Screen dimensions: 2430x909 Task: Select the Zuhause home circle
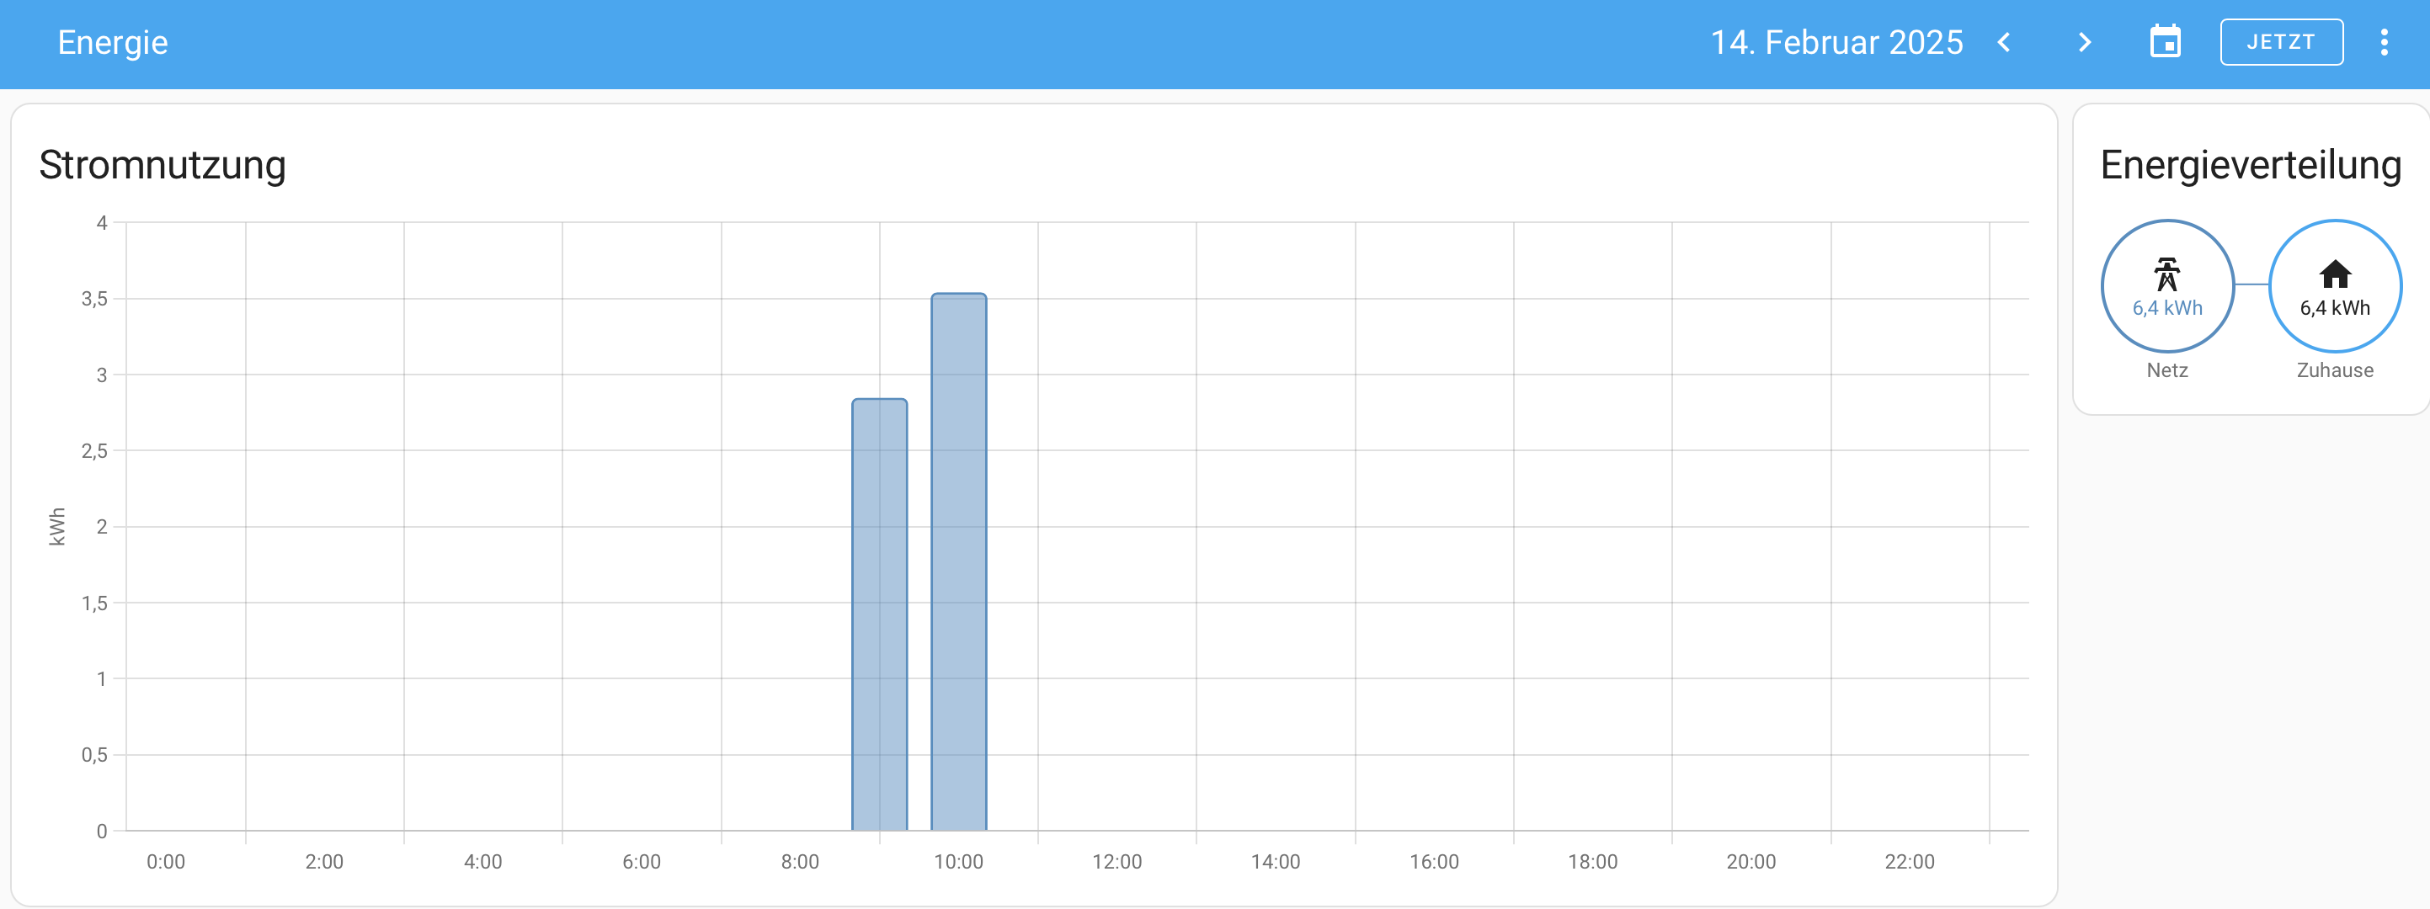pyautogui.click(x=2335, y=285)
